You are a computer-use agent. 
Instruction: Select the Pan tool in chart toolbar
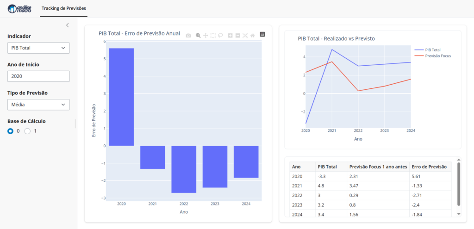coord(206,36)
